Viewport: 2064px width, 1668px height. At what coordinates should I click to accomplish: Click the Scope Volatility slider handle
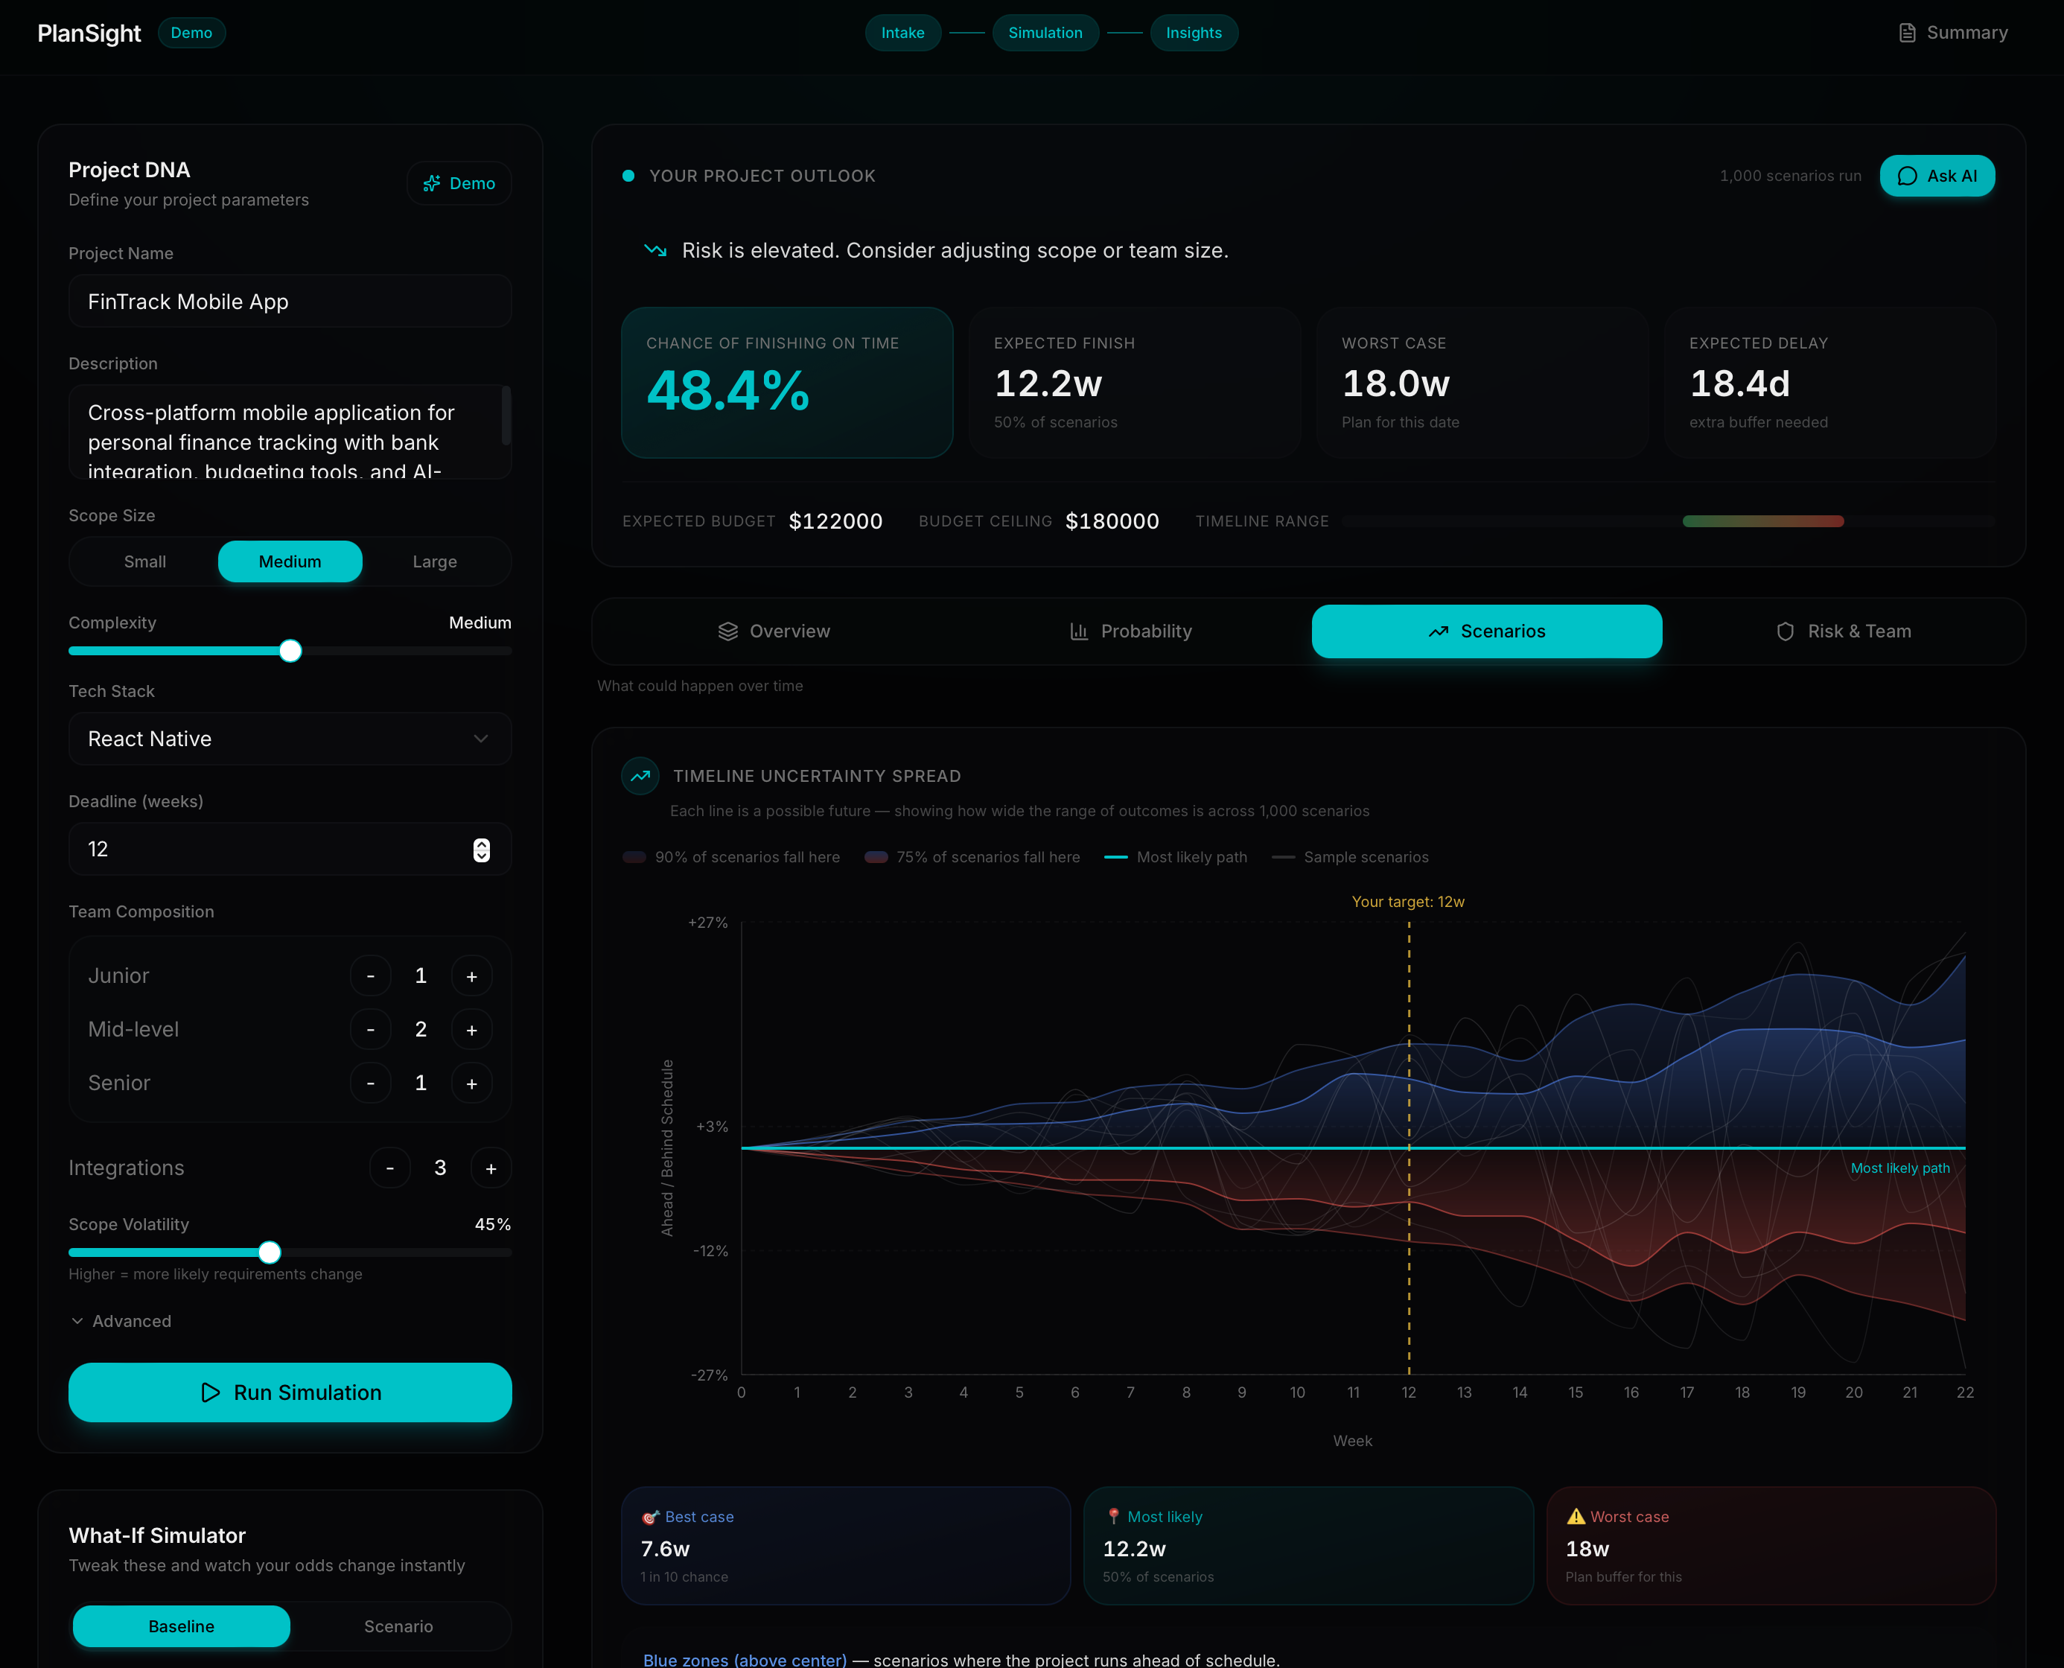270,1252
